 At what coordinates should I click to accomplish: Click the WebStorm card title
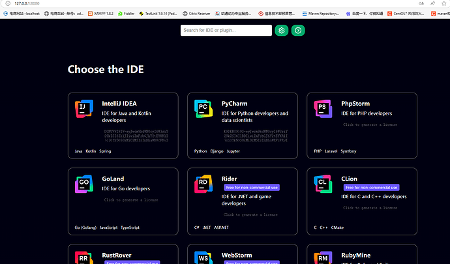[237, 255]
